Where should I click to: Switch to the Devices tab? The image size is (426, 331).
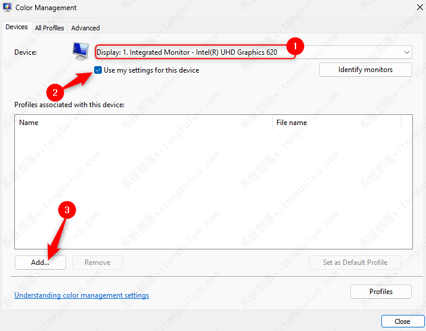pos(17,27)
